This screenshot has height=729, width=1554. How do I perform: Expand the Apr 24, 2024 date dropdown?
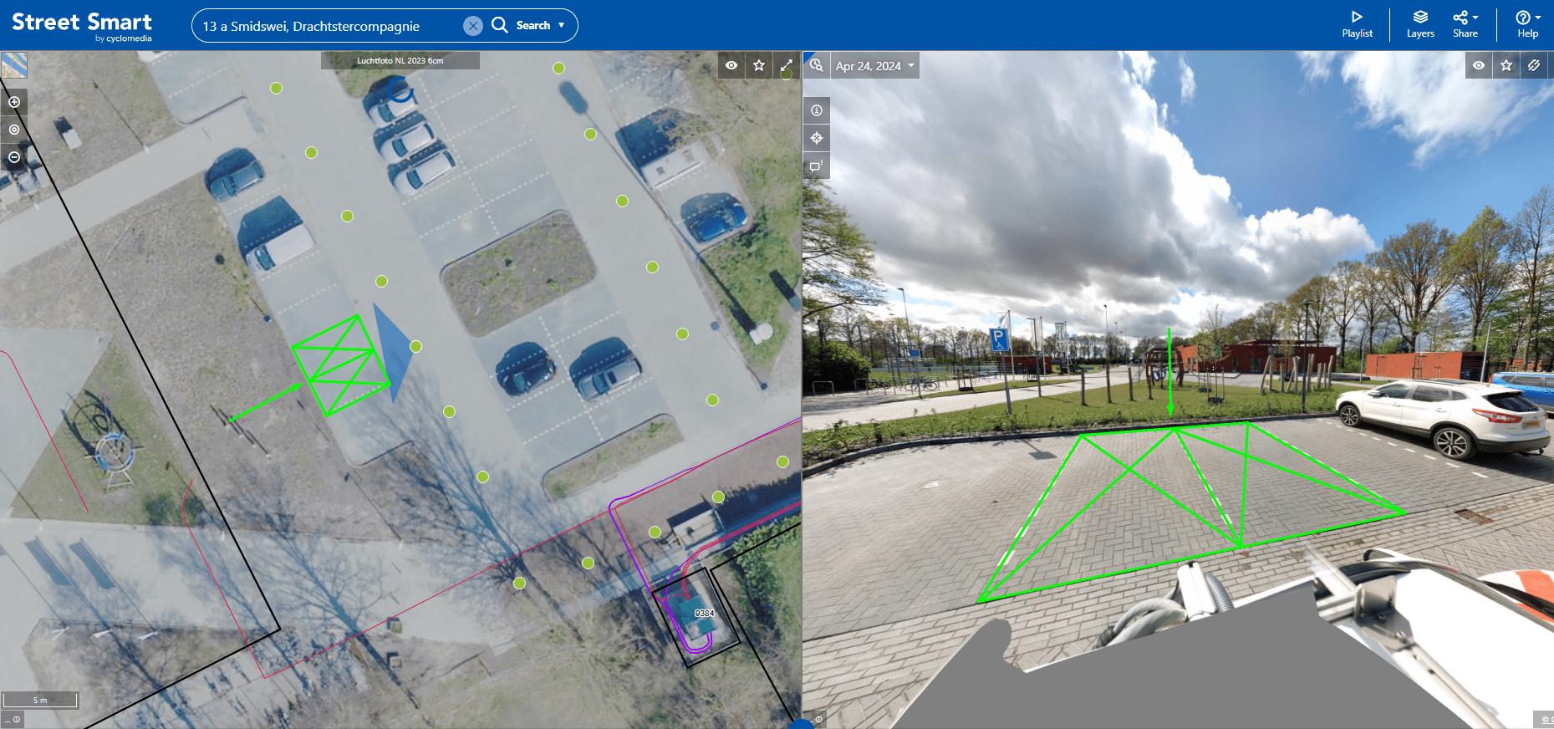click(874, 66)
